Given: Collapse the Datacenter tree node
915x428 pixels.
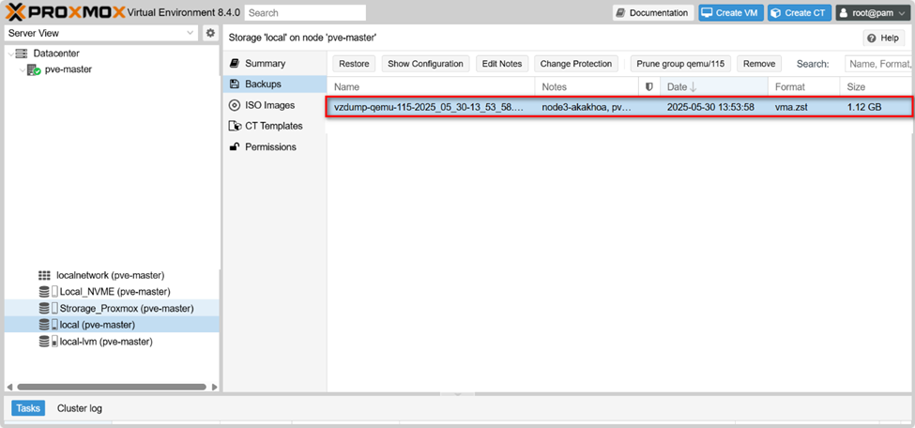Looking at the screenshot, I should [x=9, y=53].
